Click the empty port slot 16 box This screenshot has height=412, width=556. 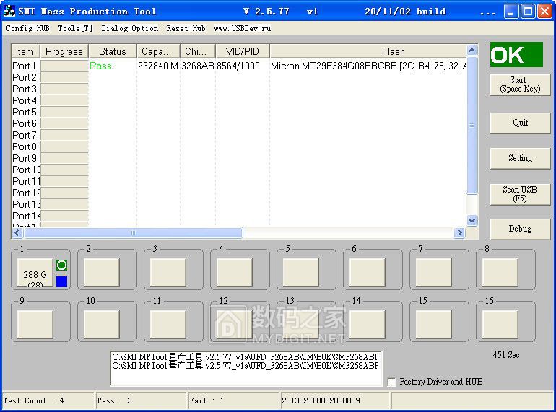500,324
